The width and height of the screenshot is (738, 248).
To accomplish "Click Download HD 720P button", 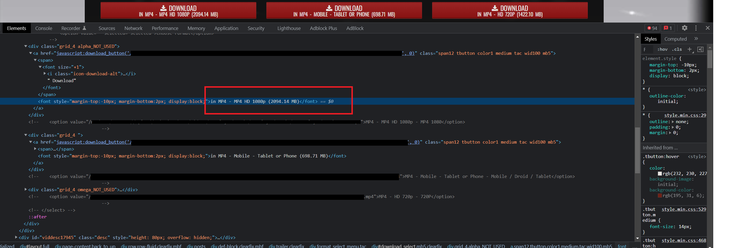I will click(x=510, y=11).
